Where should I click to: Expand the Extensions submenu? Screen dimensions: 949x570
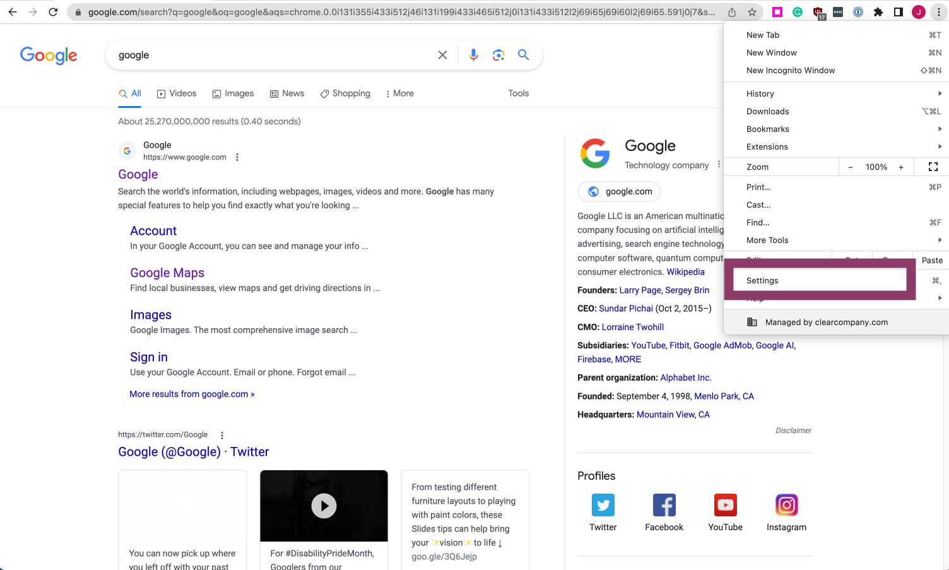point(836,146)
